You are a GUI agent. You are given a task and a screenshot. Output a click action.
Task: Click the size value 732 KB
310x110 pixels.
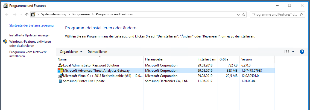(232, 65)
